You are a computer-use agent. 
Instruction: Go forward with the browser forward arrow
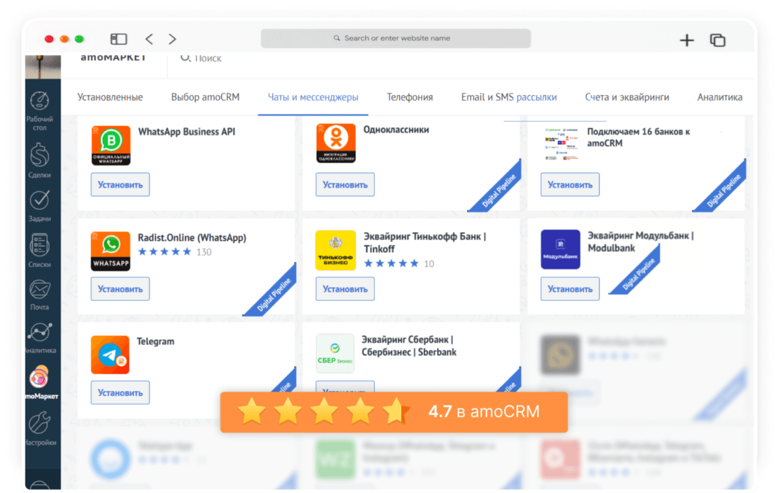172,39
